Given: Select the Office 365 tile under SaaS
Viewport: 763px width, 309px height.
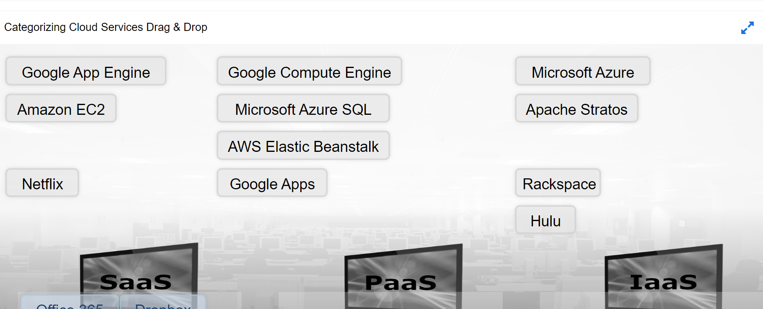Looking at the screenshot, I should pyautogui.click(x=69, y=306).
